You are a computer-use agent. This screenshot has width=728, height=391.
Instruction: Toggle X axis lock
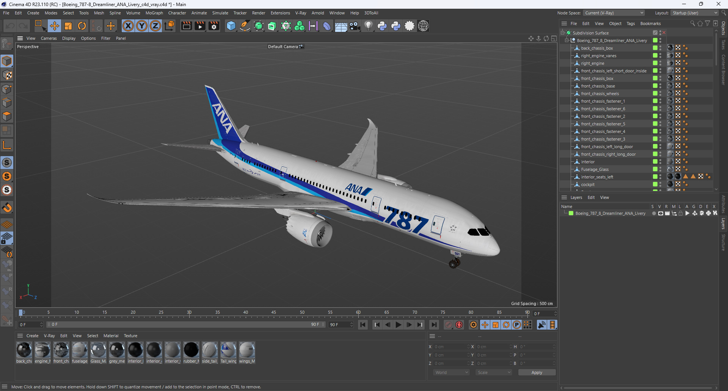pos(128,26)
